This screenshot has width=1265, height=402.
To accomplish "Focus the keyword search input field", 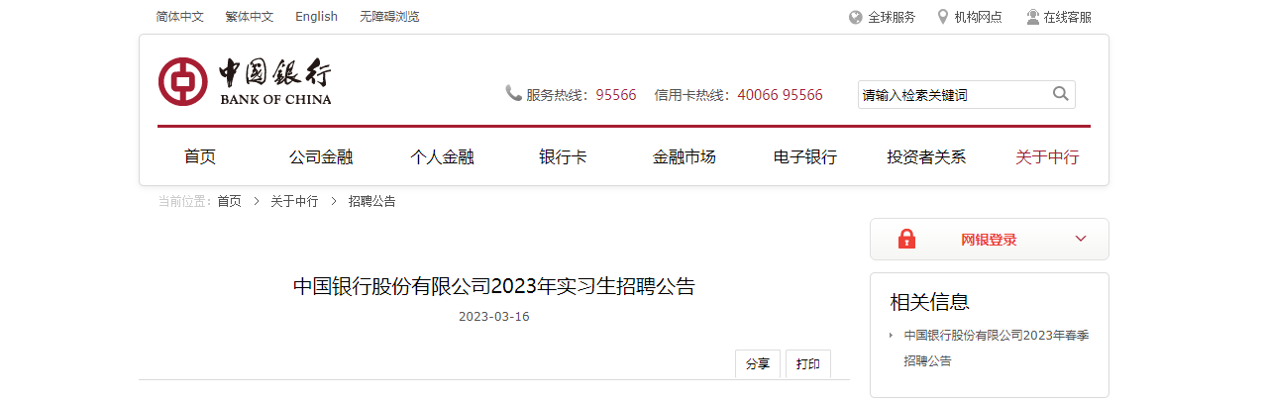I will (x=954, y=95).
